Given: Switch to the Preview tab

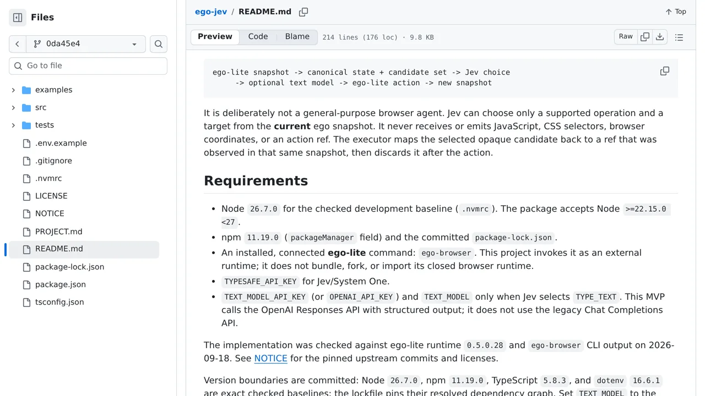Looking at the screenshot, I should (x=215, y=37).
